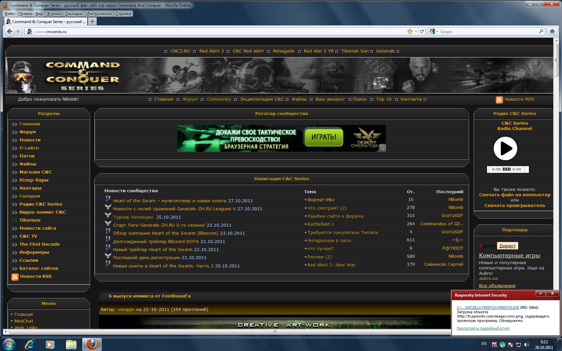Expand the bookmark history dropdown arrow
Screen dimensions: 562x351
(416, 31)
